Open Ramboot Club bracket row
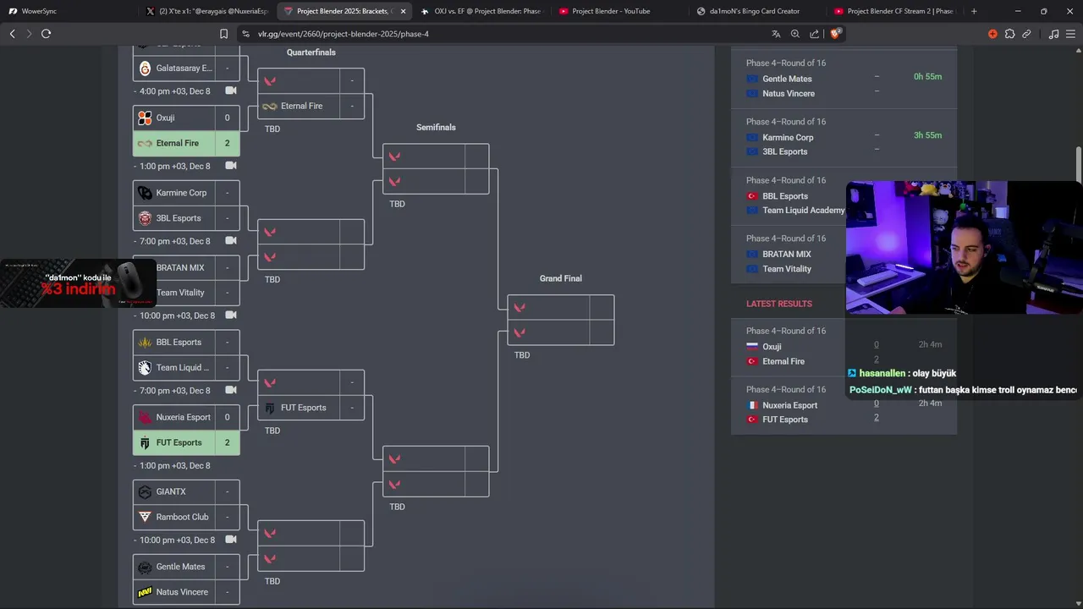This screenshot has height=609, width=1083. (186, 517)
